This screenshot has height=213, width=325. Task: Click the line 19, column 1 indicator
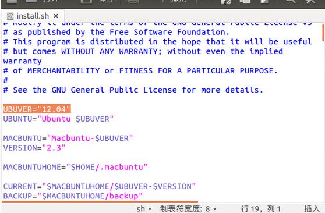(x=261, y=209)
